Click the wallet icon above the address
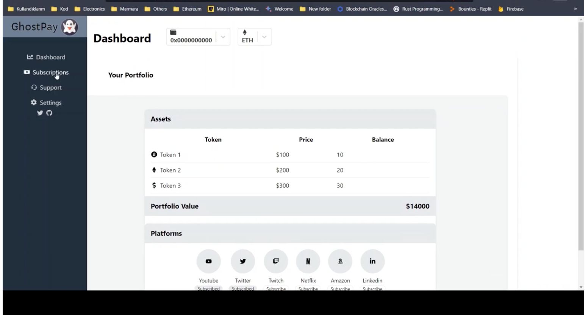The image size is (585, 315). 173,33
